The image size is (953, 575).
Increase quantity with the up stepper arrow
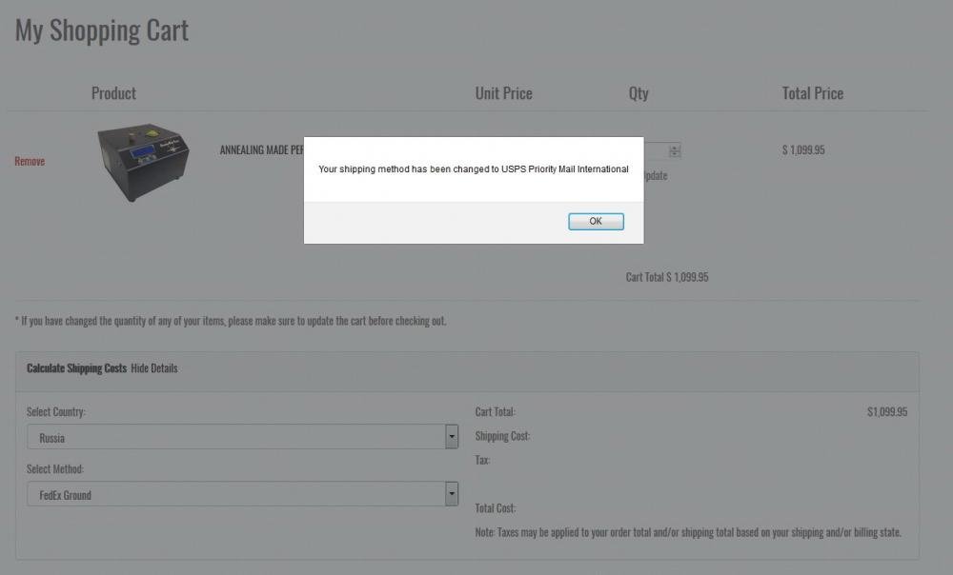click(x=675, y=147)
